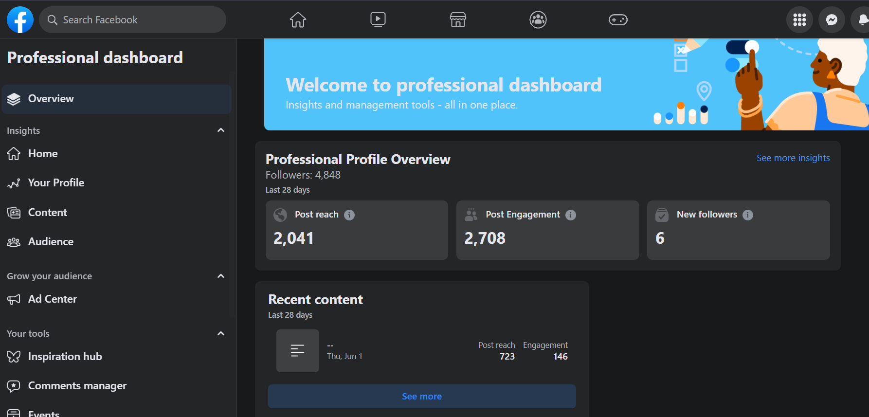Open the Messenger icon

click(x=832, y=20)
